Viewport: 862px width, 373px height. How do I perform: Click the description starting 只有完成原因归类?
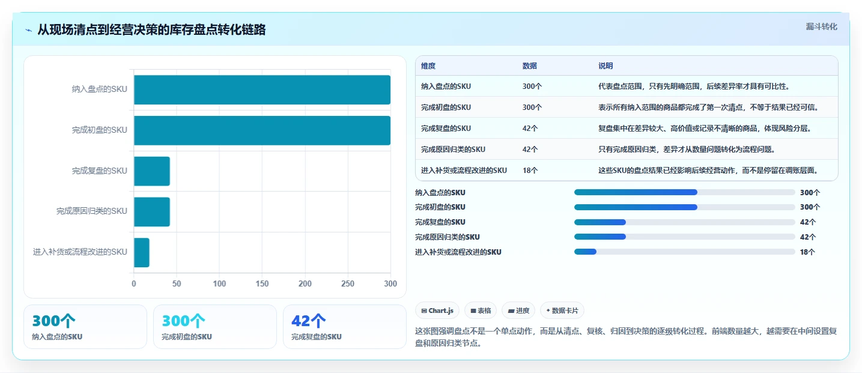coord(687,150)
